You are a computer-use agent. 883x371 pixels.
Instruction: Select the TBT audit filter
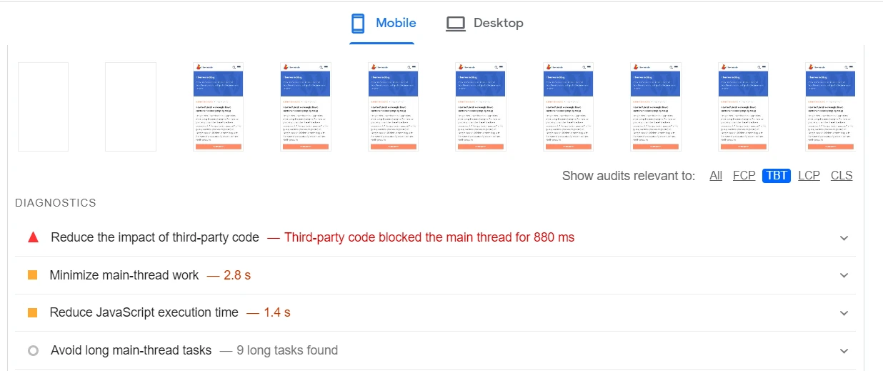pos(777,175)
